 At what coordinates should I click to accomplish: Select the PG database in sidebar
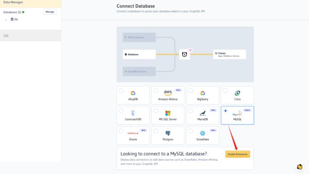pyautogui.click(x=16, y=19)
